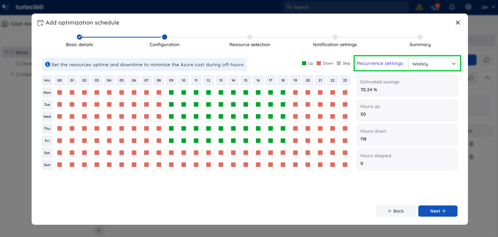The height and width of the screenshot is (237, 498).
Task: Toggle Friday 05 hour cell
Action: pyautogui.click(x=122, y=141)
